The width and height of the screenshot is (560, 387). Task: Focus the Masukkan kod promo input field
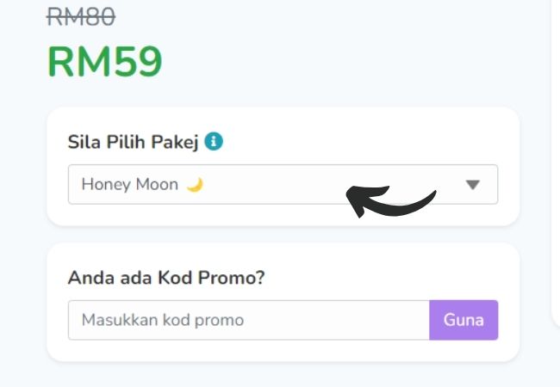click(x=249, y=320)
